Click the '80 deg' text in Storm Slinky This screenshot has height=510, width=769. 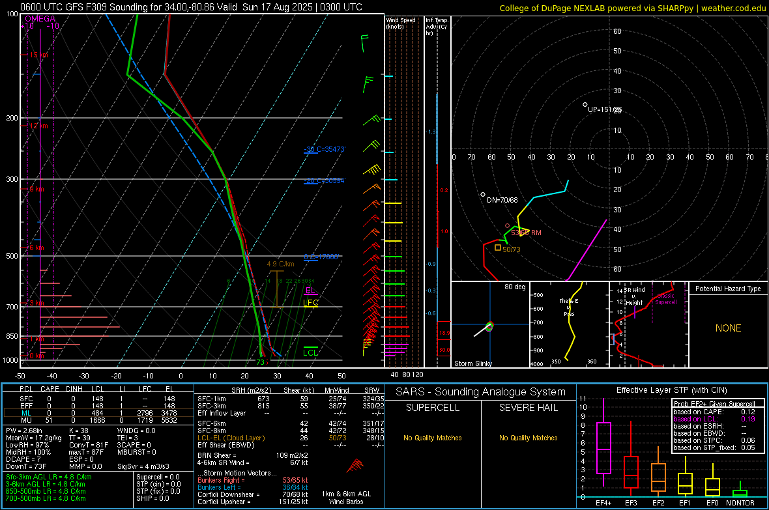(x=515, y=287)
